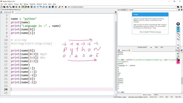Image resolution: width=183 pixels, height=103 pixels.
Task: Re-run the last script
Action: click(31, 7)
